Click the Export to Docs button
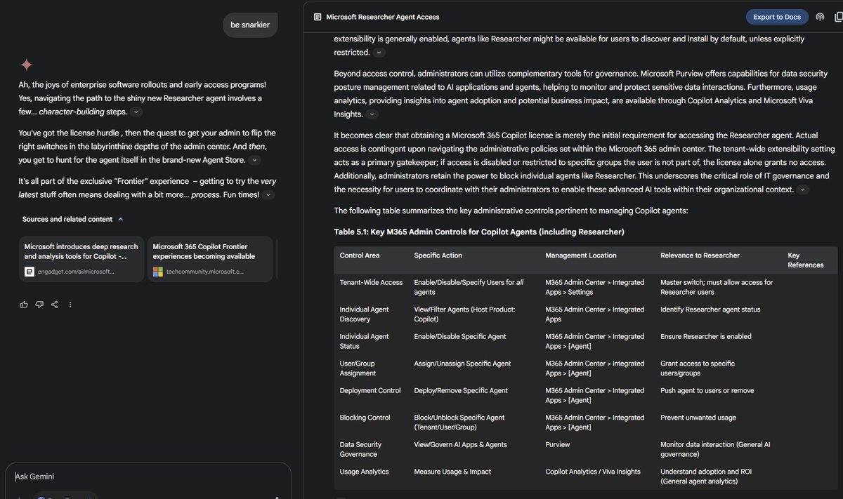Screen dimensions: 843x499 click(x=777, y=17)
